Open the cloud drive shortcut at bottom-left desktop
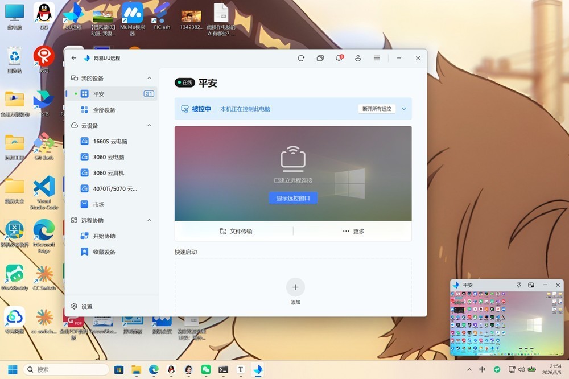Screen dimensions: 569x379 pyautogui.click(x=15, y=320)
